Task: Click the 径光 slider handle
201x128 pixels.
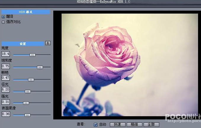Action: tap(28, 92)
